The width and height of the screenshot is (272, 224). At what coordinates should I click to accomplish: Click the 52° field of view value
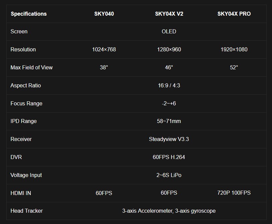[x=234, y=67]
